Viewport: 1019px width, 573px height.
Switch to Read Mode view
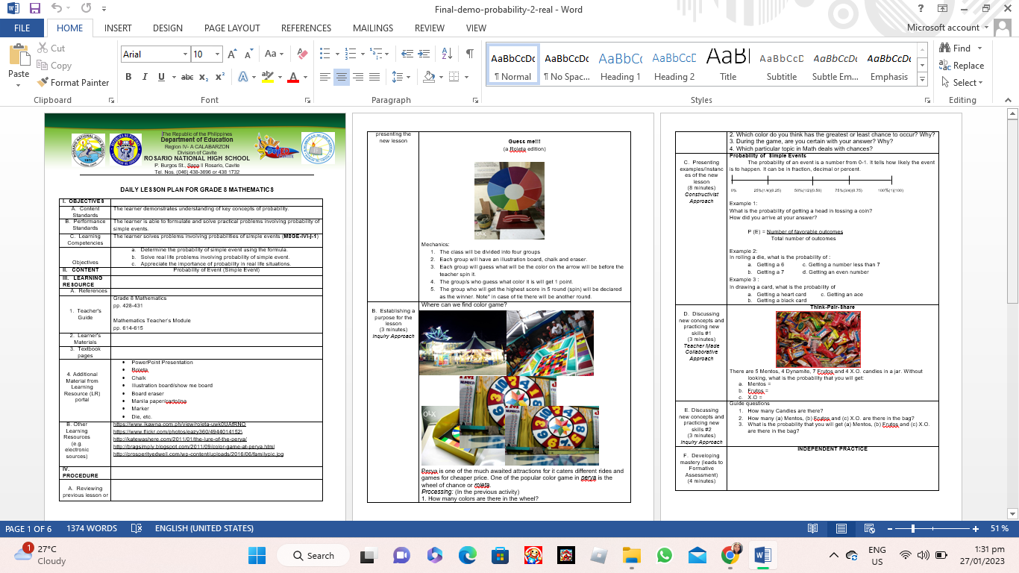(x=813, y=528)
